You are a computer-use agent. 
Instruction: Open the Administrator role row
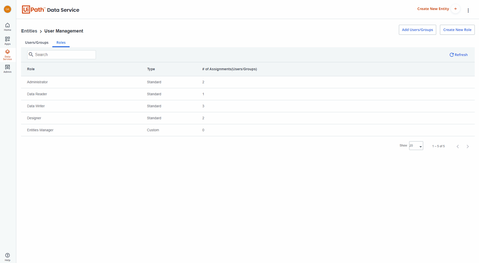(248, 82)
